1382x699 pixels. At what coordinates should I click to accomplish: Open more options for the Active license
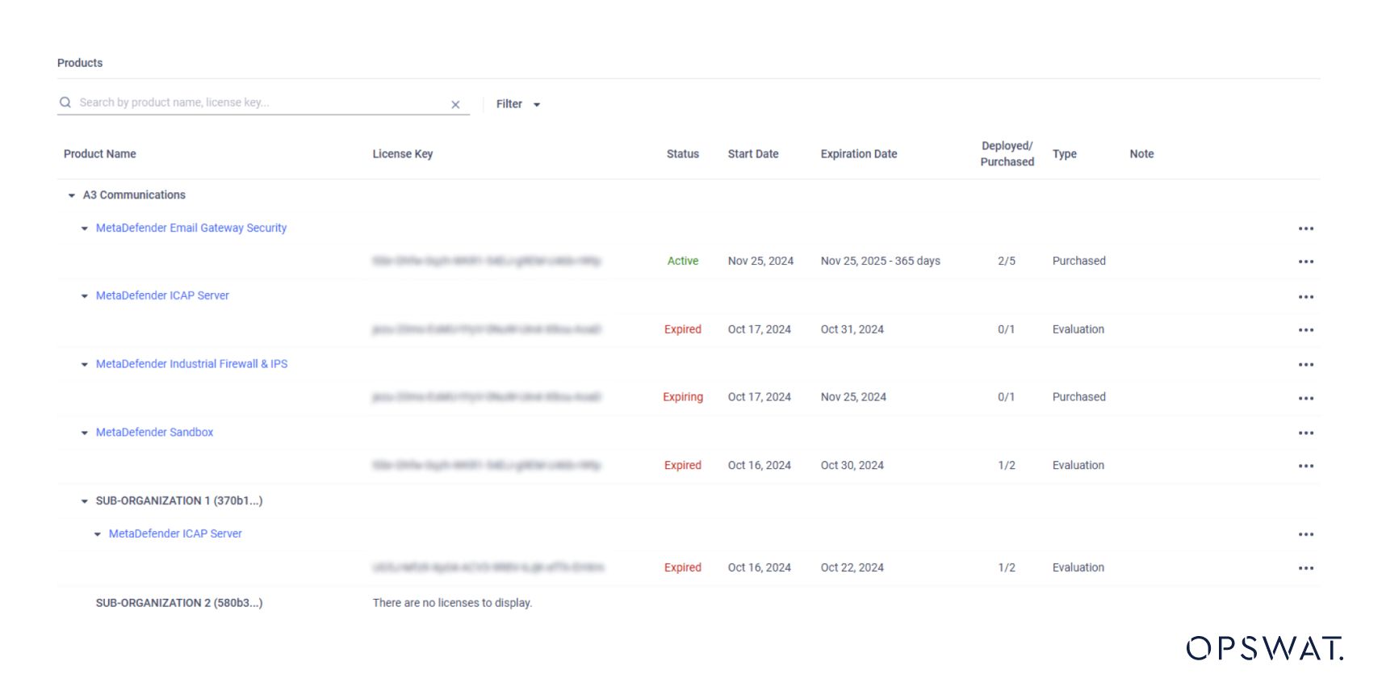point(1305,262)
